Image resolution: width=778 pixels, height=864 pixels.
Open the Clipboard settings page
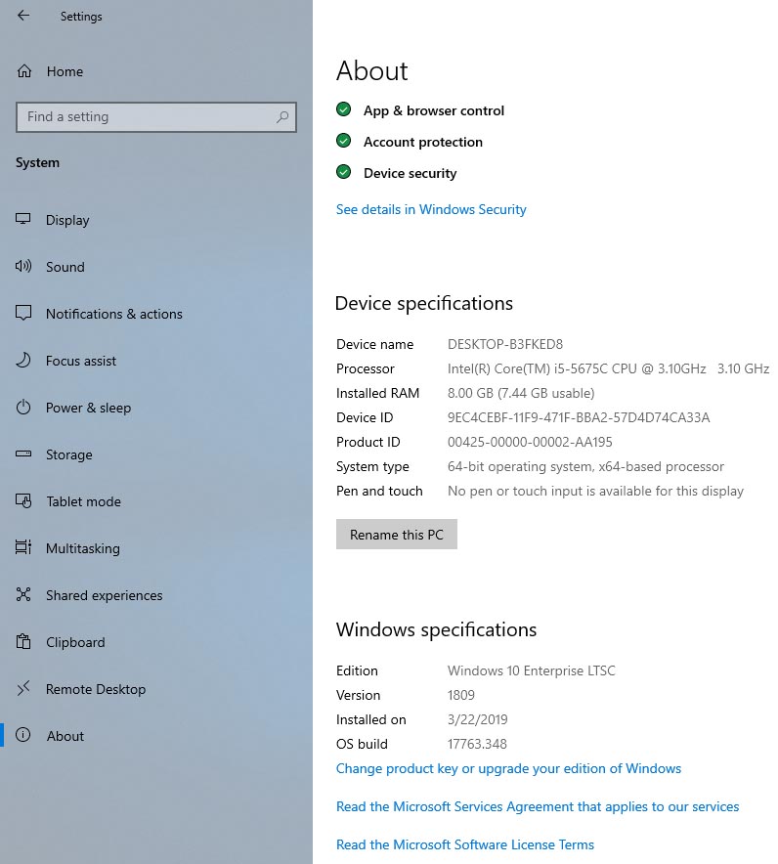pyautogui.click(x=75, y=642)
